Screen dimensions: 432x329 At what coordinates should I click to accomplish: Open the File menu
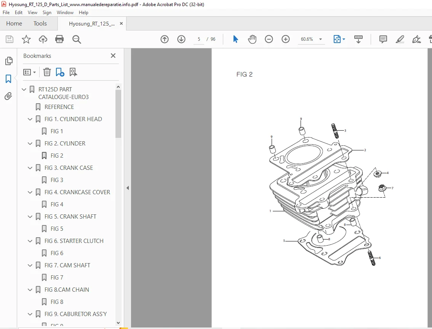(x=6, y=13)
